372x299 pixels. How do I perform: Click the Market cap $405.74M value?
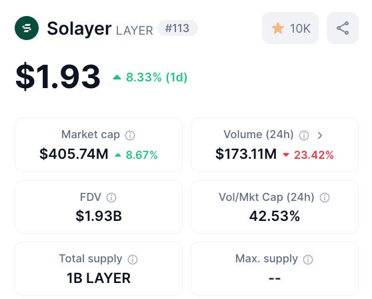tap(74, 154)
